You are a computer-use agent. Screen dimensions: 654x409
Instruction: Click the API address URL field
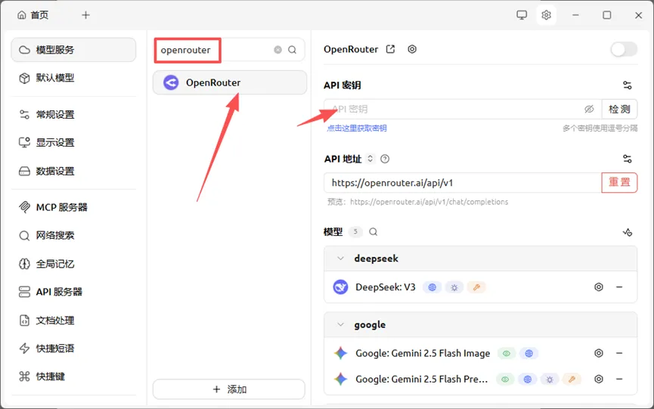point(463,183)
